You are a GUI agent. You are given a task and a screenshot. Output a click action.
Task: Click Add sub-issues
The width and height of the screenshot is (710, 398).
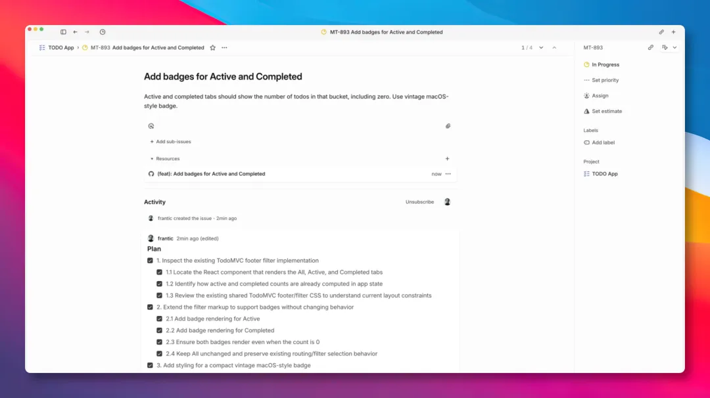171,142
